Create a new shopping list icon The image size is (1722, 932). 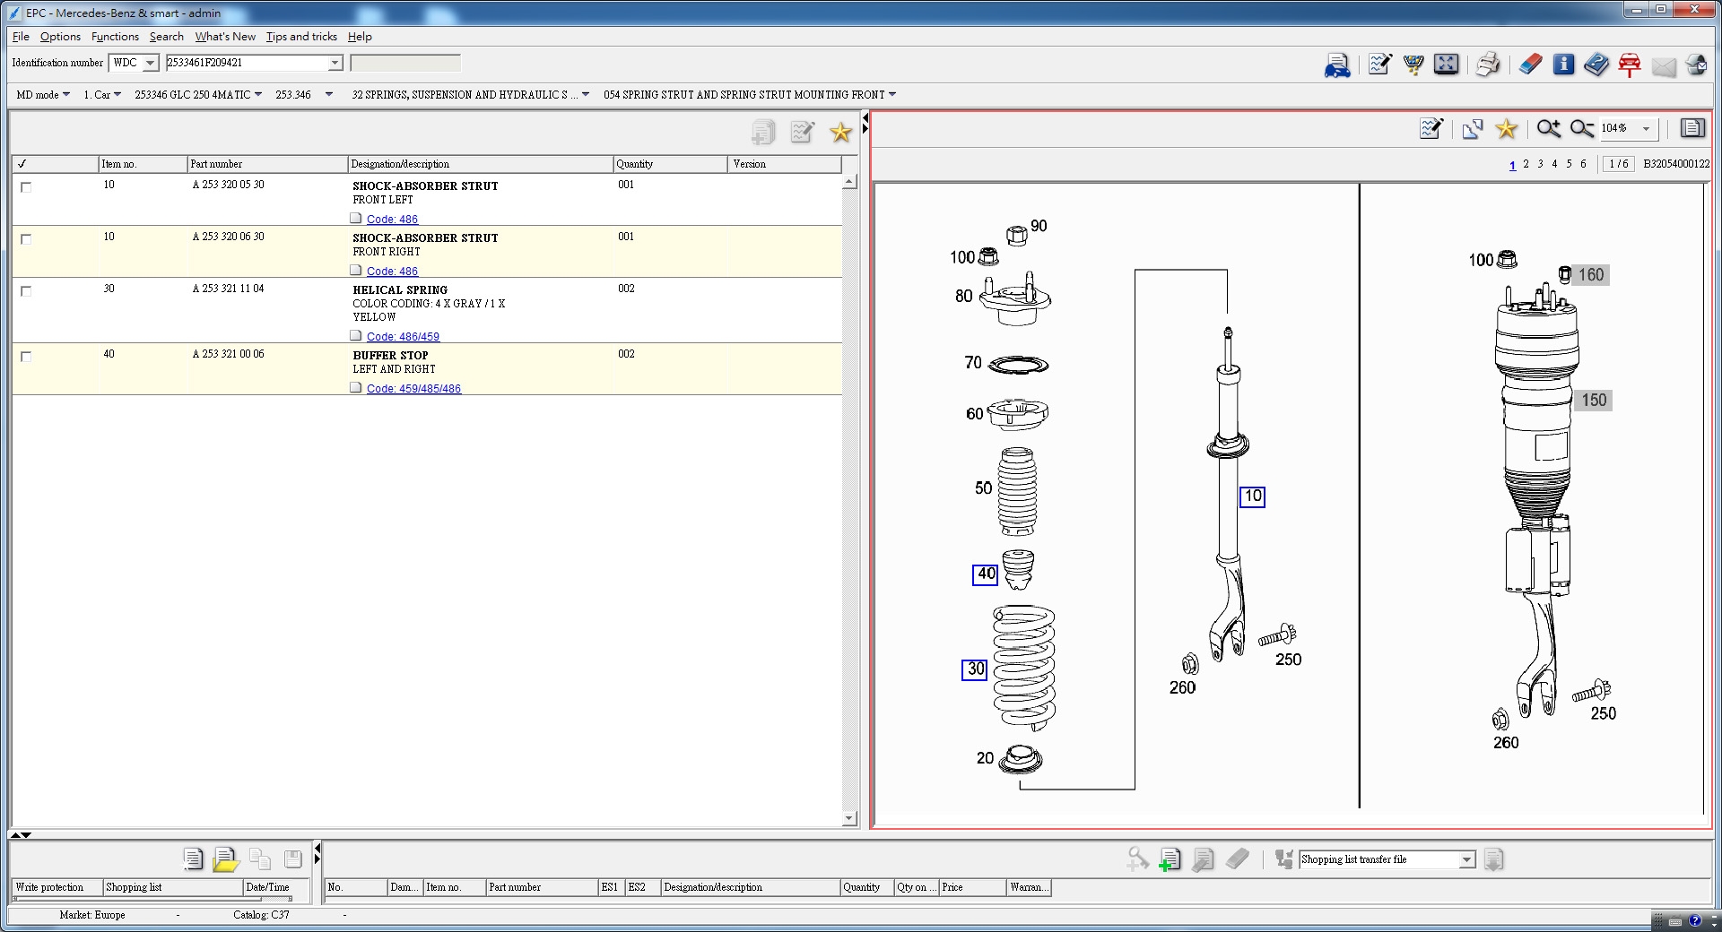pos(193,859)
